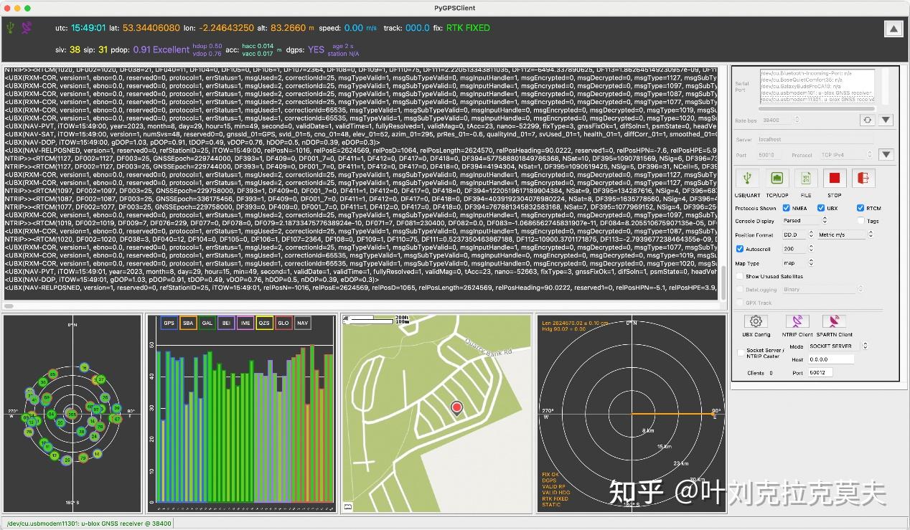Click the red exit door icon
The width and height of the screenshot is (910, 530).
pyautogui.click(x=863, y=178)
